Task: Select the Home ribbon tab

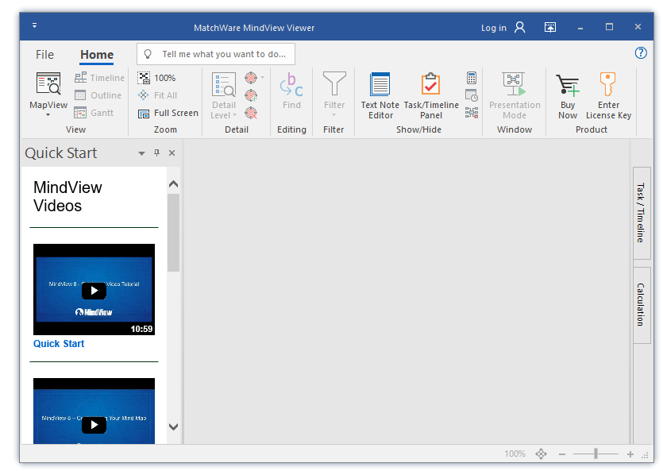Action: click(97, 55)
